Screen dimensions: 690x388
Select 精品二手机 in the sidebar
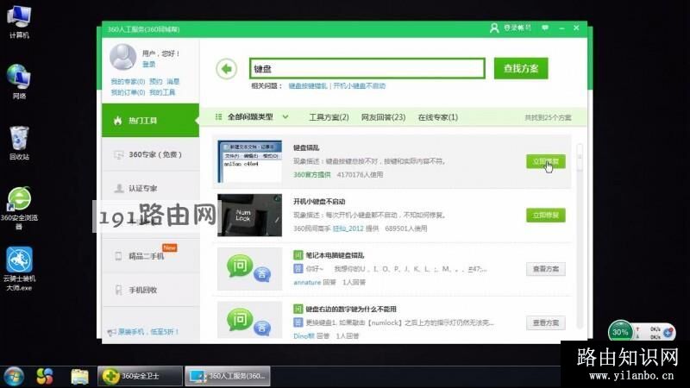pos(150,256)
